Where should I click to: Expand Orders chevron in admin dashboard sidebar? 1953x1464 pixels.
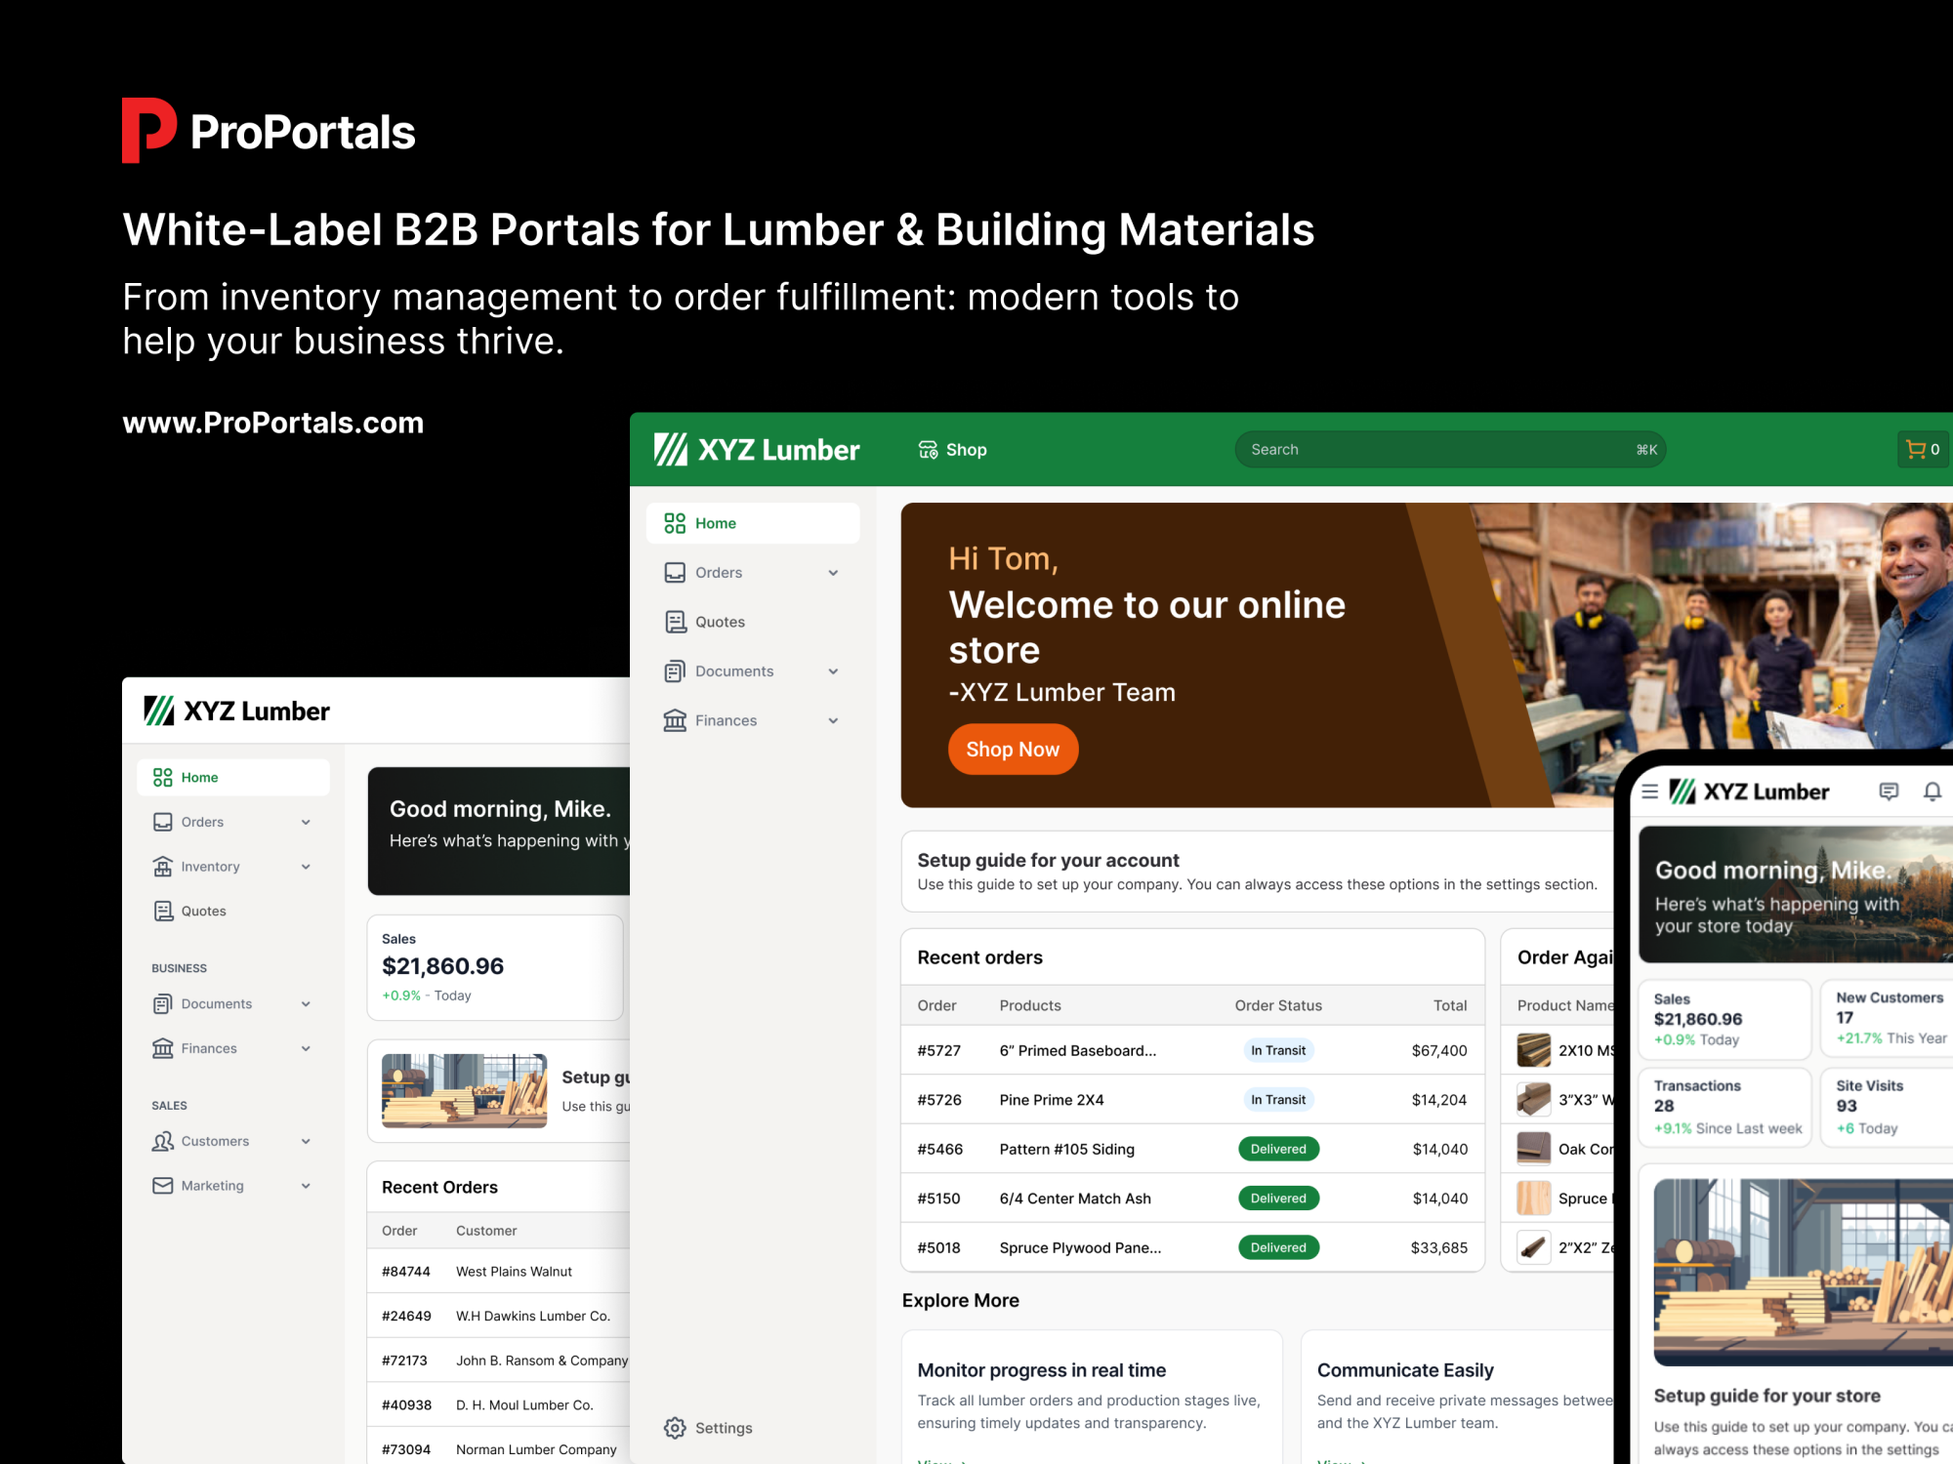306,822
